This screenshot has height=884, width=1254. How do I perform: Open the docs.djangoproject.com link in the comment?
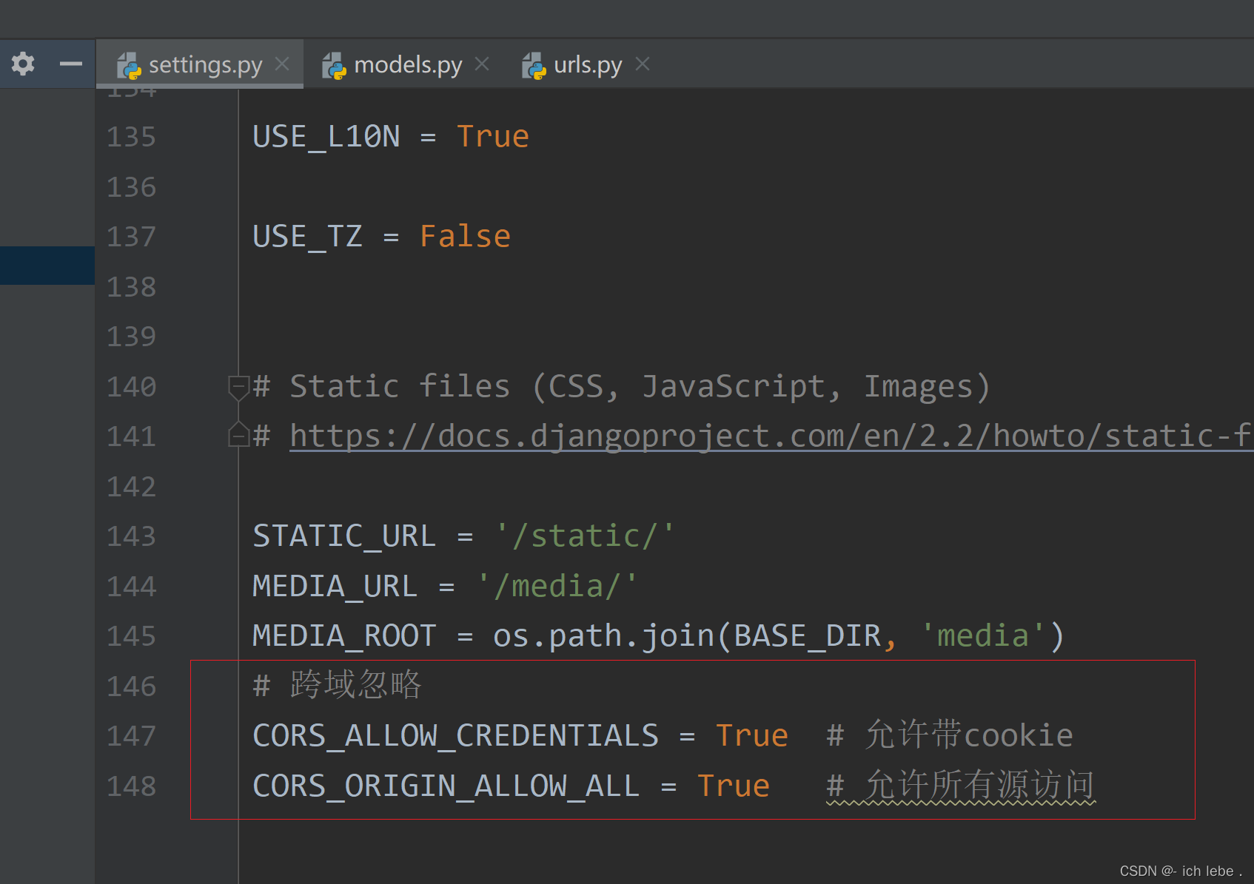(771, 436)
